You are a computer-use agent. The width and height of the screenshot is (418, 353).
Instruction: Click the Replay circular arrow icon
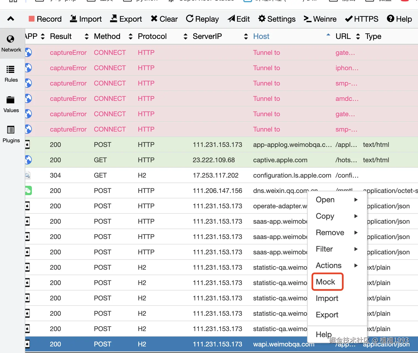(190, 18)
